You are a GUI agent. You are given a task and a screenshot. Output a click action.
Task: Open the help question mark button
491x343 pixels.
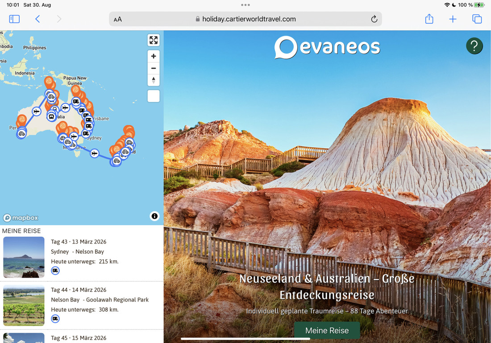[x=474, y=45]
